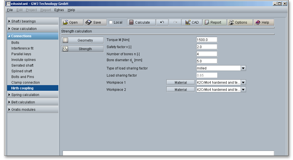Open the Workpiece 1 material dropdown

click(243, 83)
